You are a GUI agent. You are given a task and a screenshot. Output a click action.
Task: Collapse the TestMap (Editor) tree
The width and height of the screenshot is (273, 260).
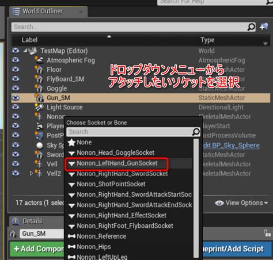point(25,51)
